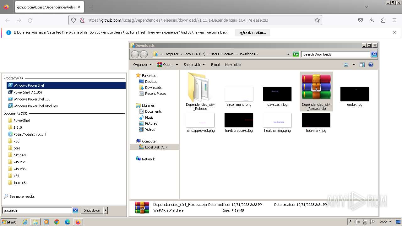The width and height of the screenshot is (402, 226).
Task: Open Internet Explorer from taskbar
Action: (25, 222)
